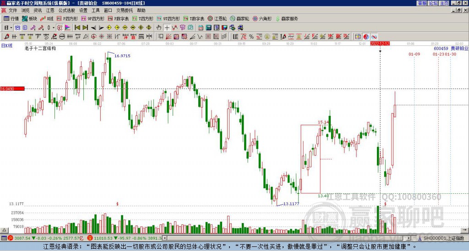The image size is (469, 251).
Task: Select the circle target drawing tool
Action: click(93, 37)
